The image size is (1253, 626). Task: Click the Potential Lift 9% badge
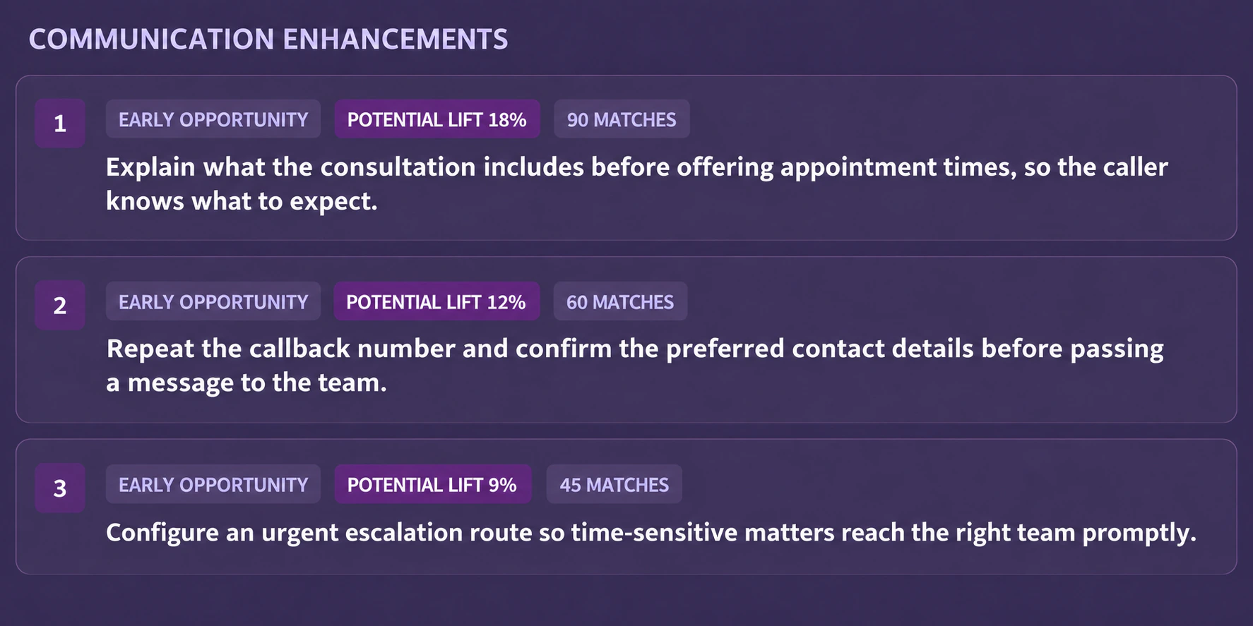pyautogui.click(x=433, y=485)
